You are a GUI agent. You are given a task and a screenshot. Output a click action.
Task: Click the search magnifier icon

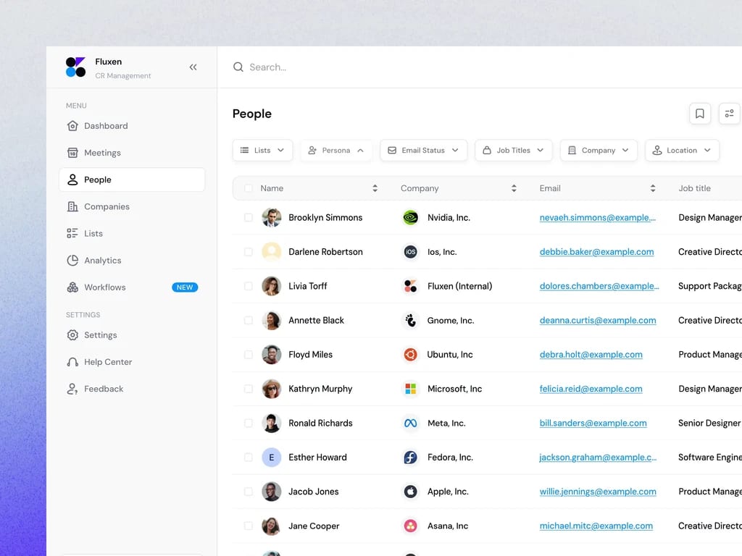238,67
